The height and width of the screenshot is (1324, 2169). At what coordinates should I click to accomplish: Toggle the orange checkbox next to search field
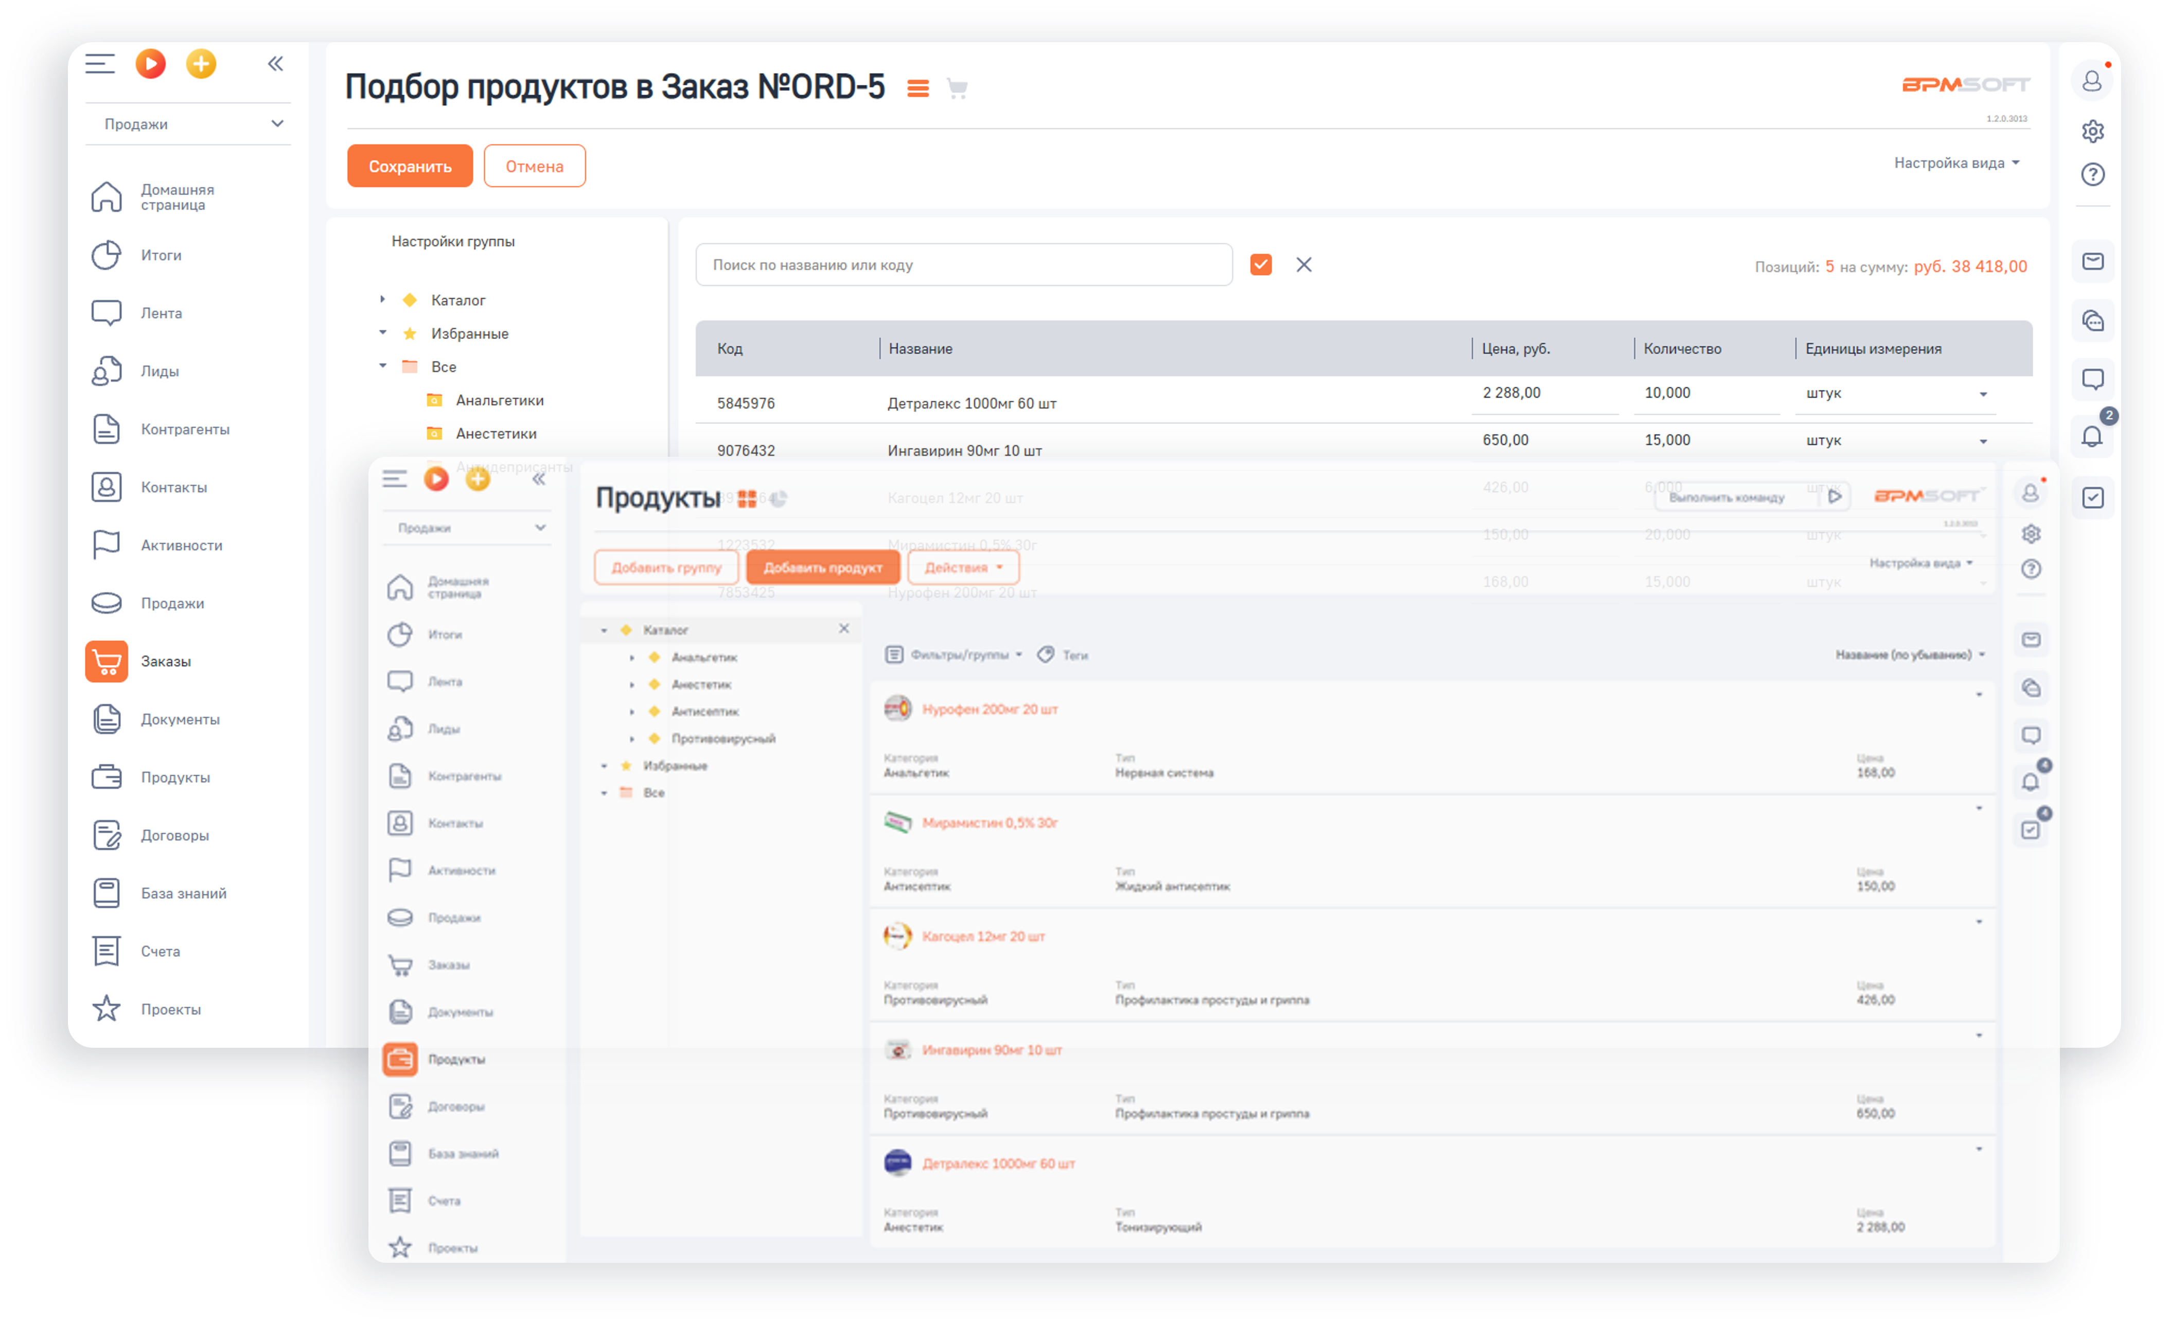1261,265
